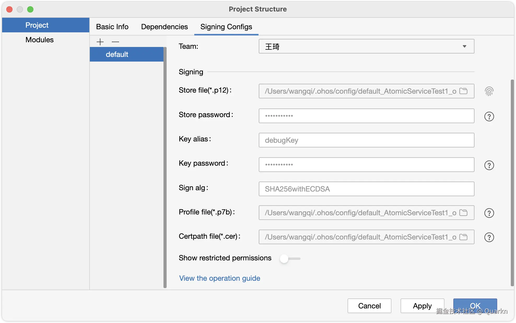Switch to the Basic Info tab
Screen dimensions: 516x323
coord(112,27)
